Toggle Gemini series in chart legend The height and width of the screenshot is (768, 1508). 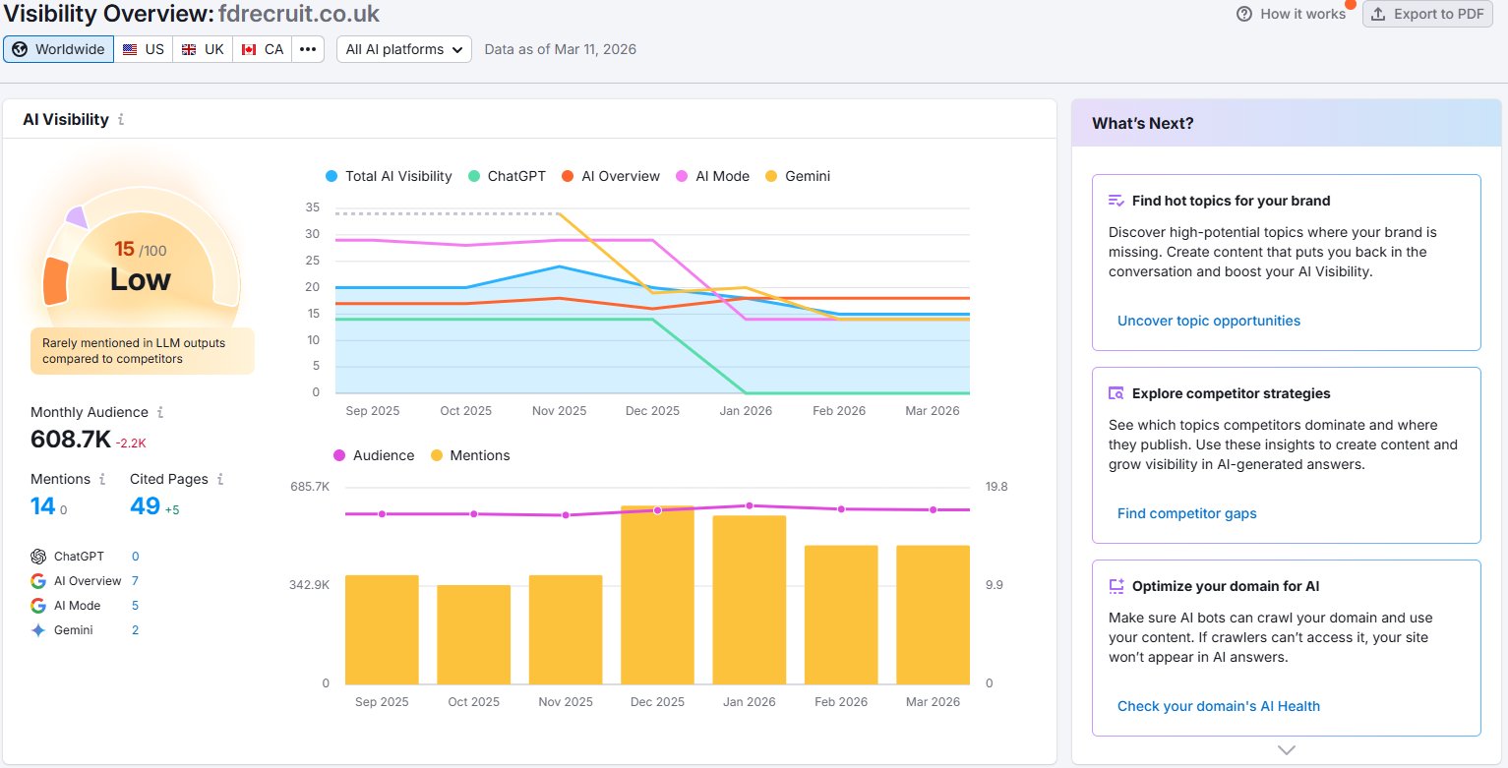(x=798, y=176)
